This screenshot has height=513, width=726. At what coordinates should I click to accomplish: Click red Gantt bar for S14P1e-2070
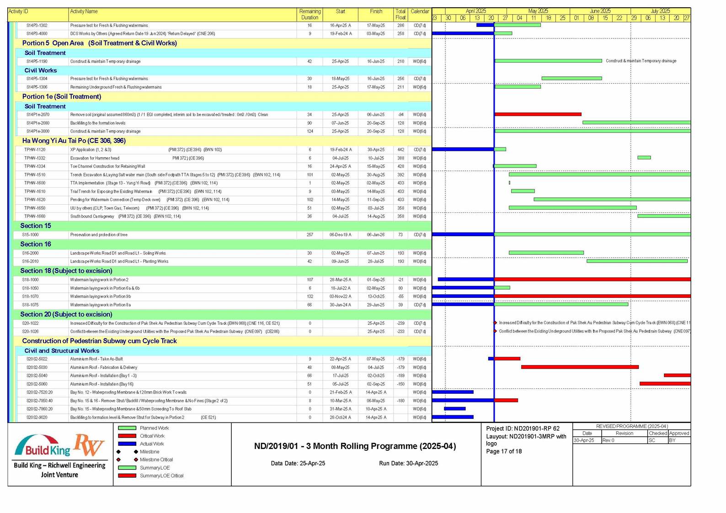(x=538, y=114)
